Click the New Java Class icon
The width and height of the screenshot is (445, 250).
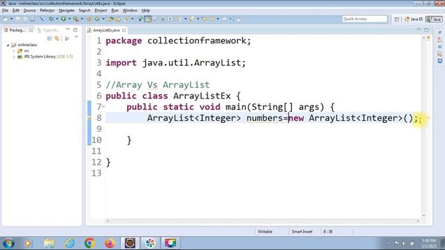pyautogui.click(x=97, y=19)
